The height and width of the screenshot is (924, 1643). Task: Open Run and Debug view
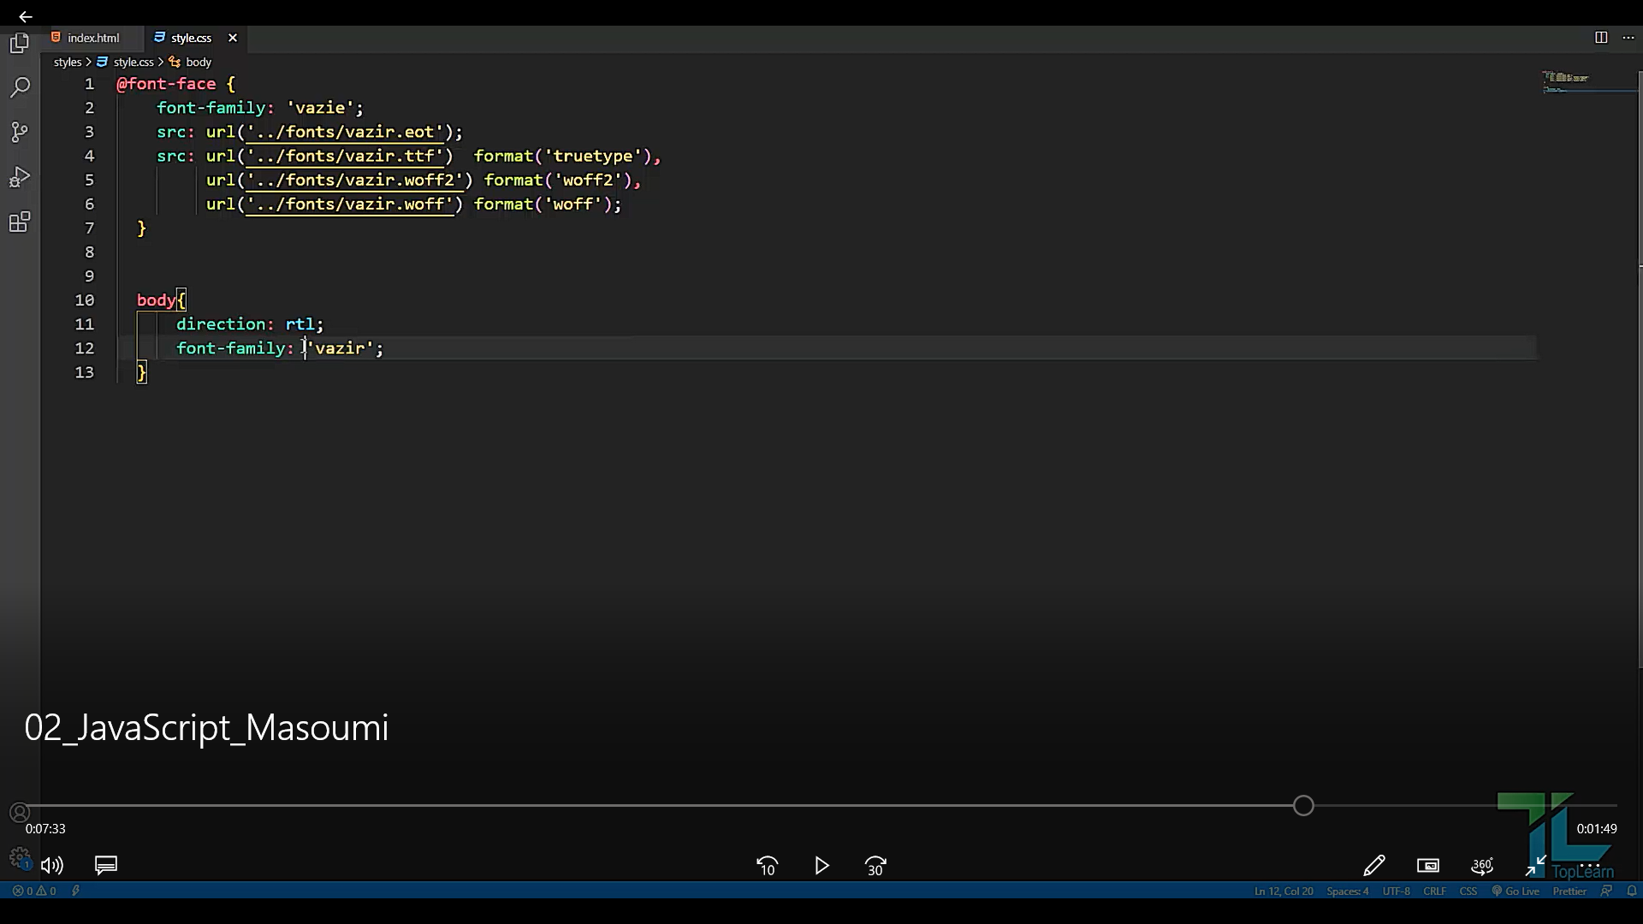(20, 177)
